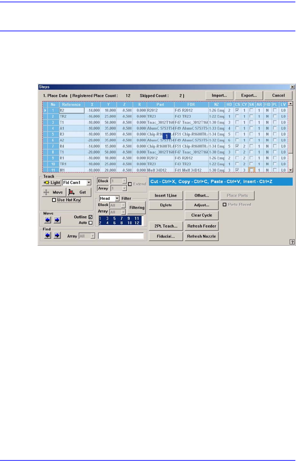Toggle the Parts Placed checkbox
The image size is (296, 464).
tap(224, 205)
